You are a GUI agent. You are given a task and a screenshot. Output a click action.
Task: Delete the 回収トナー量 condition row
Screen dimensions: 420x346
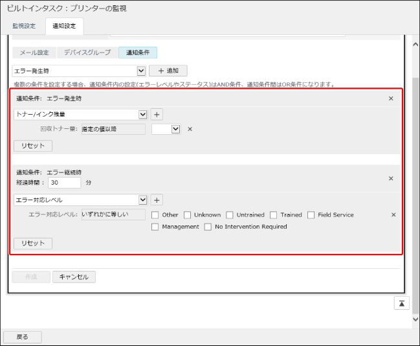pos(190,129)
